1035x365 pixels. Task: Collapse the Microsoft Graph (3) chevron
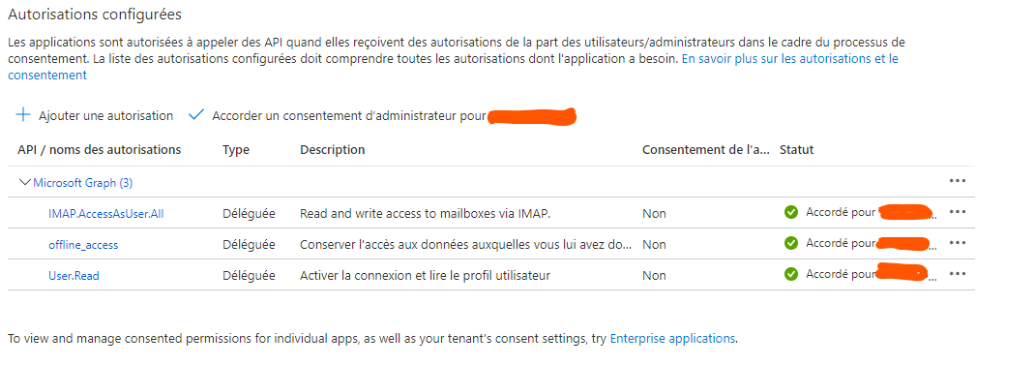pyautogui.click(x=26, y=182)
